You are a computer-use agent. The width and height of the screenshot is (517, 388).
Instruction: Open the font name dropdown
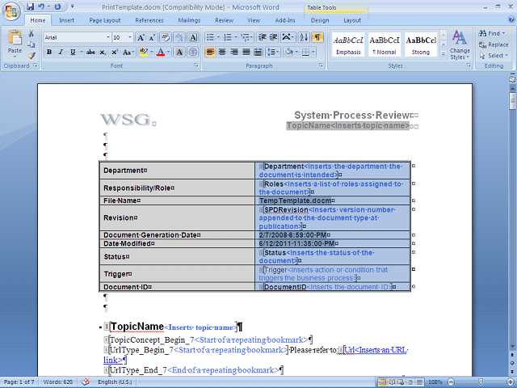point(107,38)
